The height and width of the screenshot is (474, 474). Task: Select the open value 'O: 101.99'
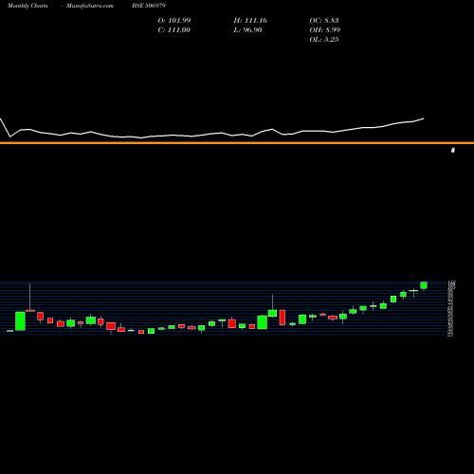click(x=174, y=21)
